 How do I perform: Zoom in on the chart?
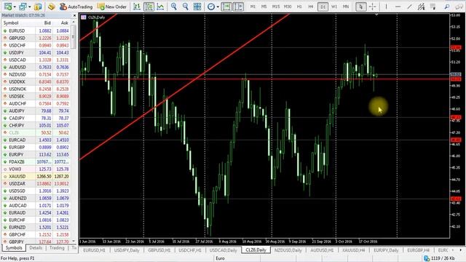(x=174, y=7)
